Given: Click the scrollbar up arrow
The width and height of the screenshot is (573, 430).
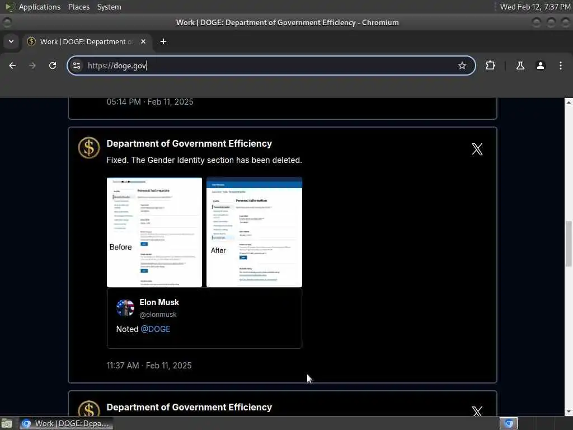Looking at the screenshot, I should click(569, 102).
